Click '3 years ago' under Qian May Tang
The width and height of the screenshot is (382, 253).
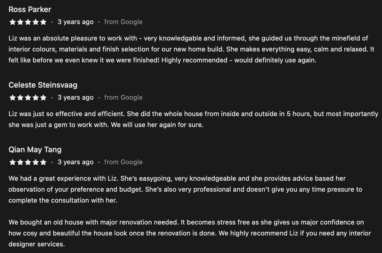coord(76,162)
